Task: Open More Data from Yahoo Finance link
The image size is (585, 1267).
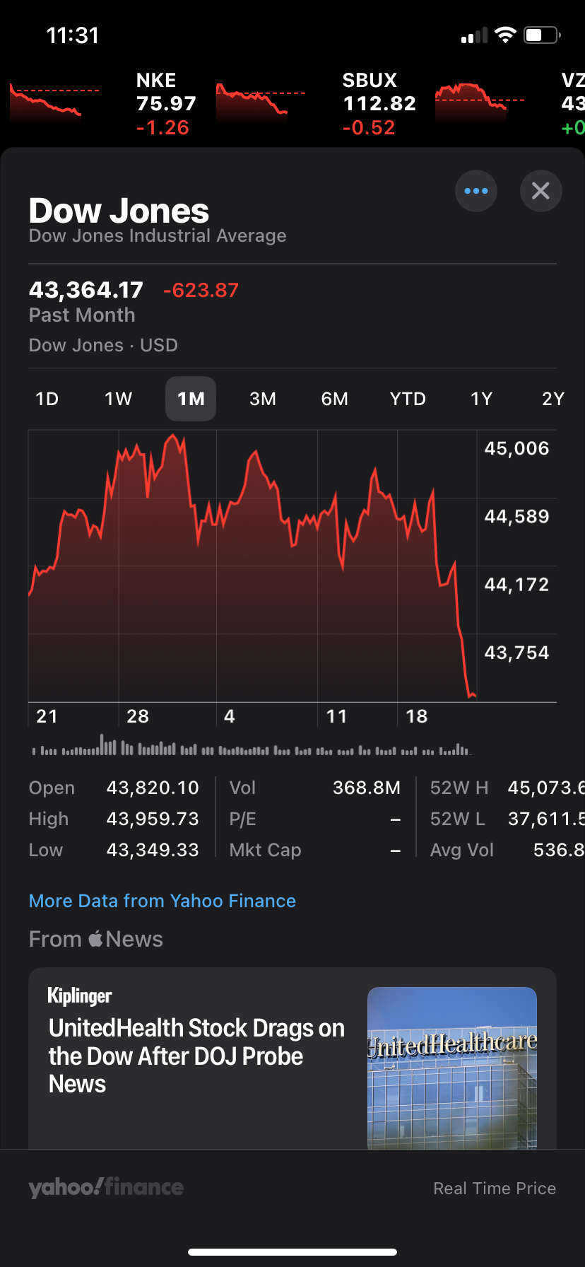Action: coord(162,901)
